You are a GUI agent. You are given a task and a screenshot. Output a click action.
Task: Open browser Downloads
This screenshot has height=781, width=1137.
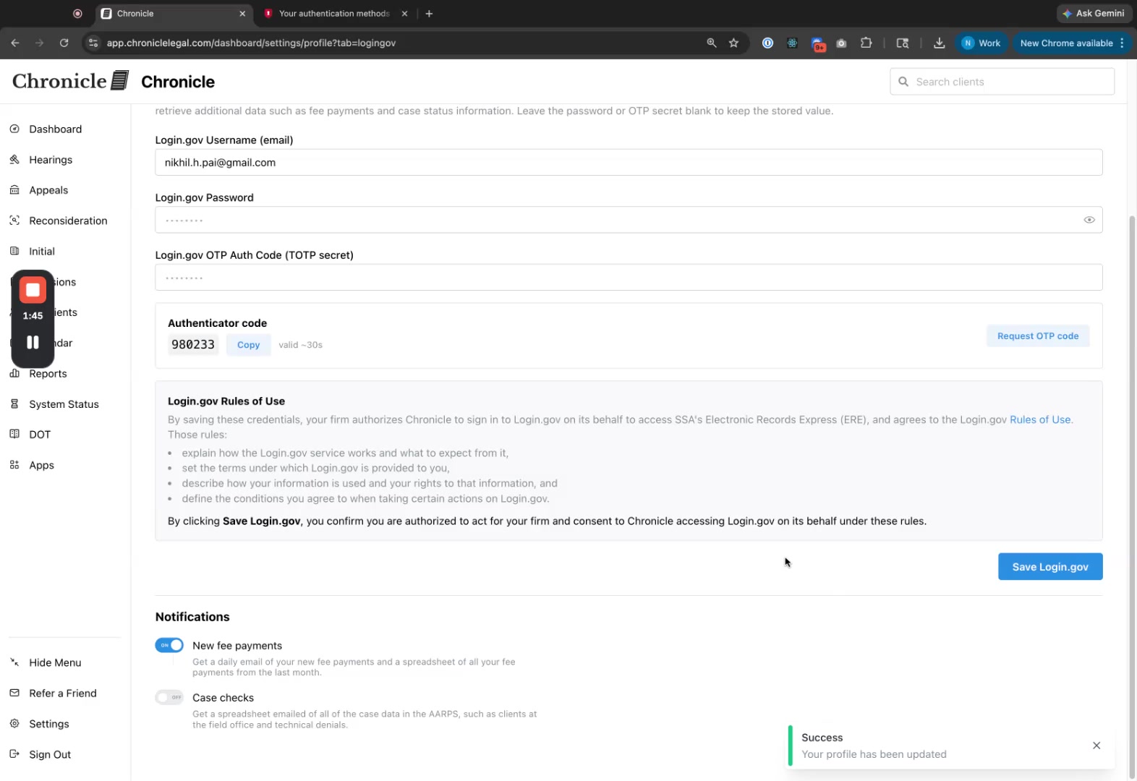coord(939,43)
